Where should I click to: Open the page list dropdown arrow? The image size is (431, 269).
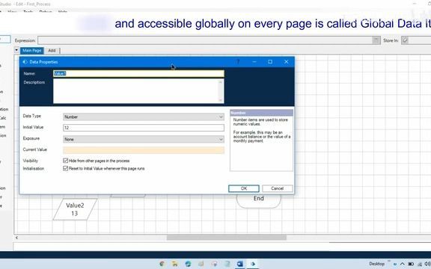point(16,50)
